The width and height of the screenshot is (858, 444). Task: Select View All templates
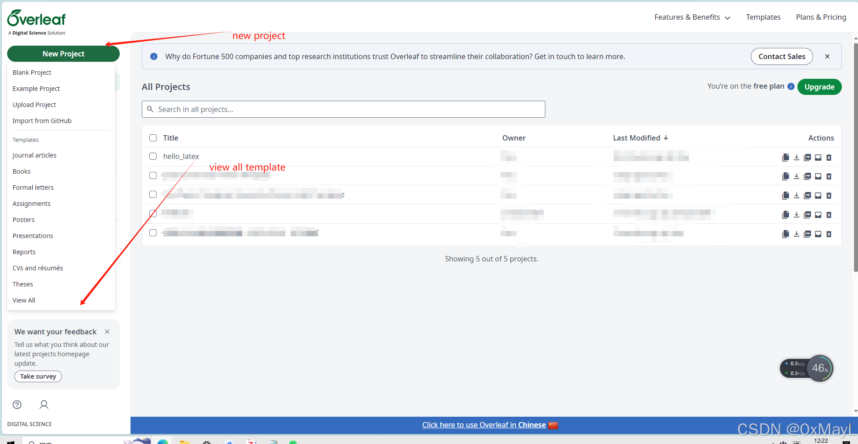click(24, 300)
